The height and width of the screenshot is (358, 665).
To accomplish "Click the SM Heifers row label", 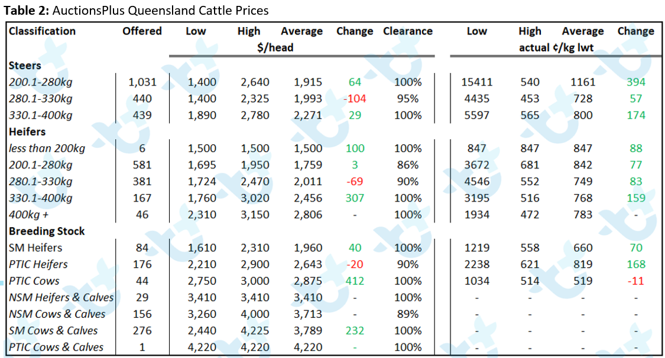I will (x=35, y=248).
